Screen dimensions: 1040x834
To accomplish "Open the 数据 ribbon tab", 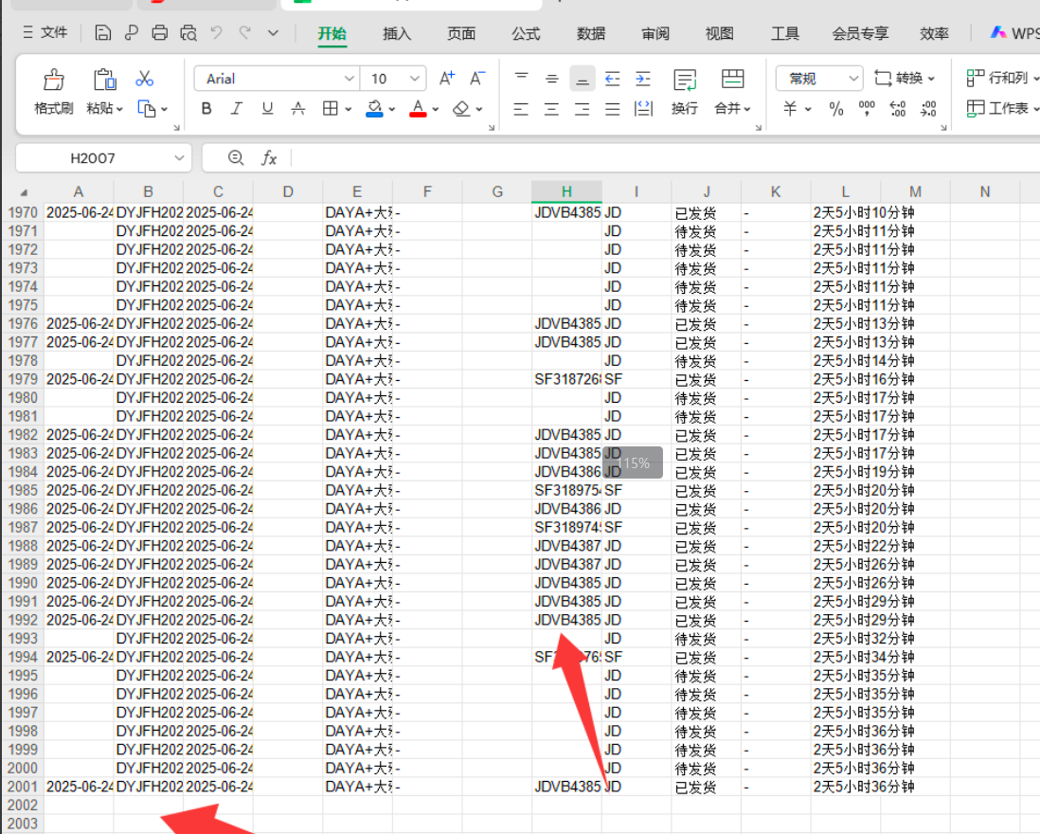I will [x=590, y=34].
